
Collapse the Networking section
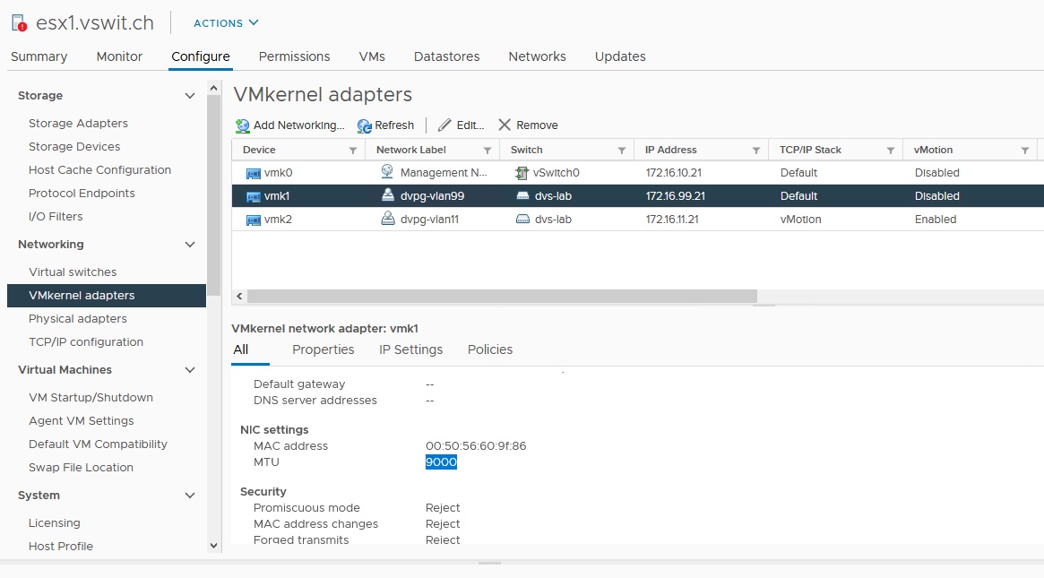189,245
